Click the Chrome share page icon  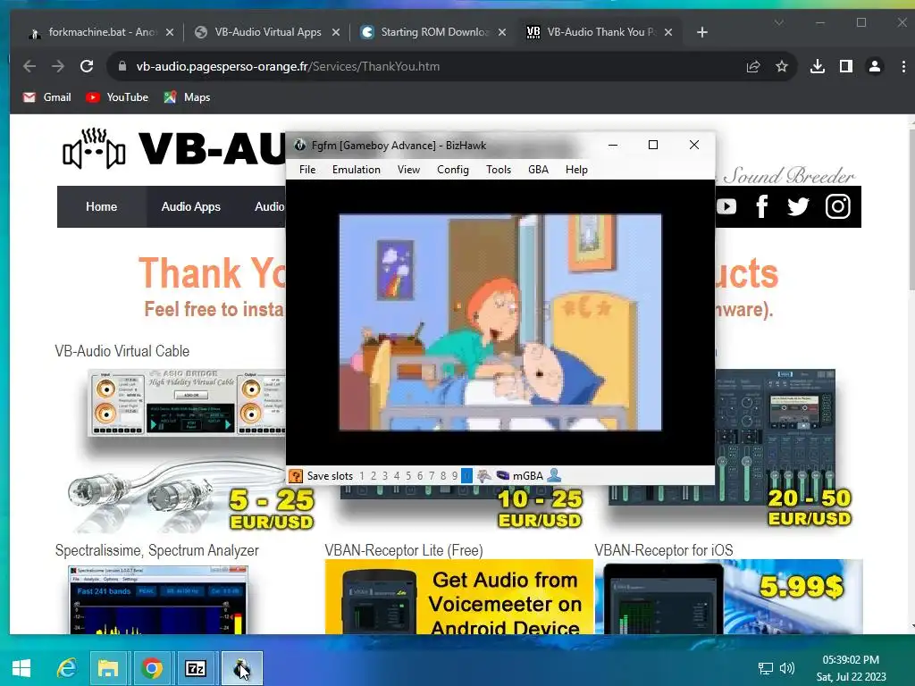click(x=752, y=66)
